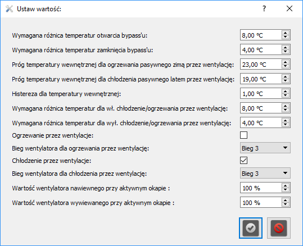Increase exhaust fan percentage up arrow

(285, 201)
